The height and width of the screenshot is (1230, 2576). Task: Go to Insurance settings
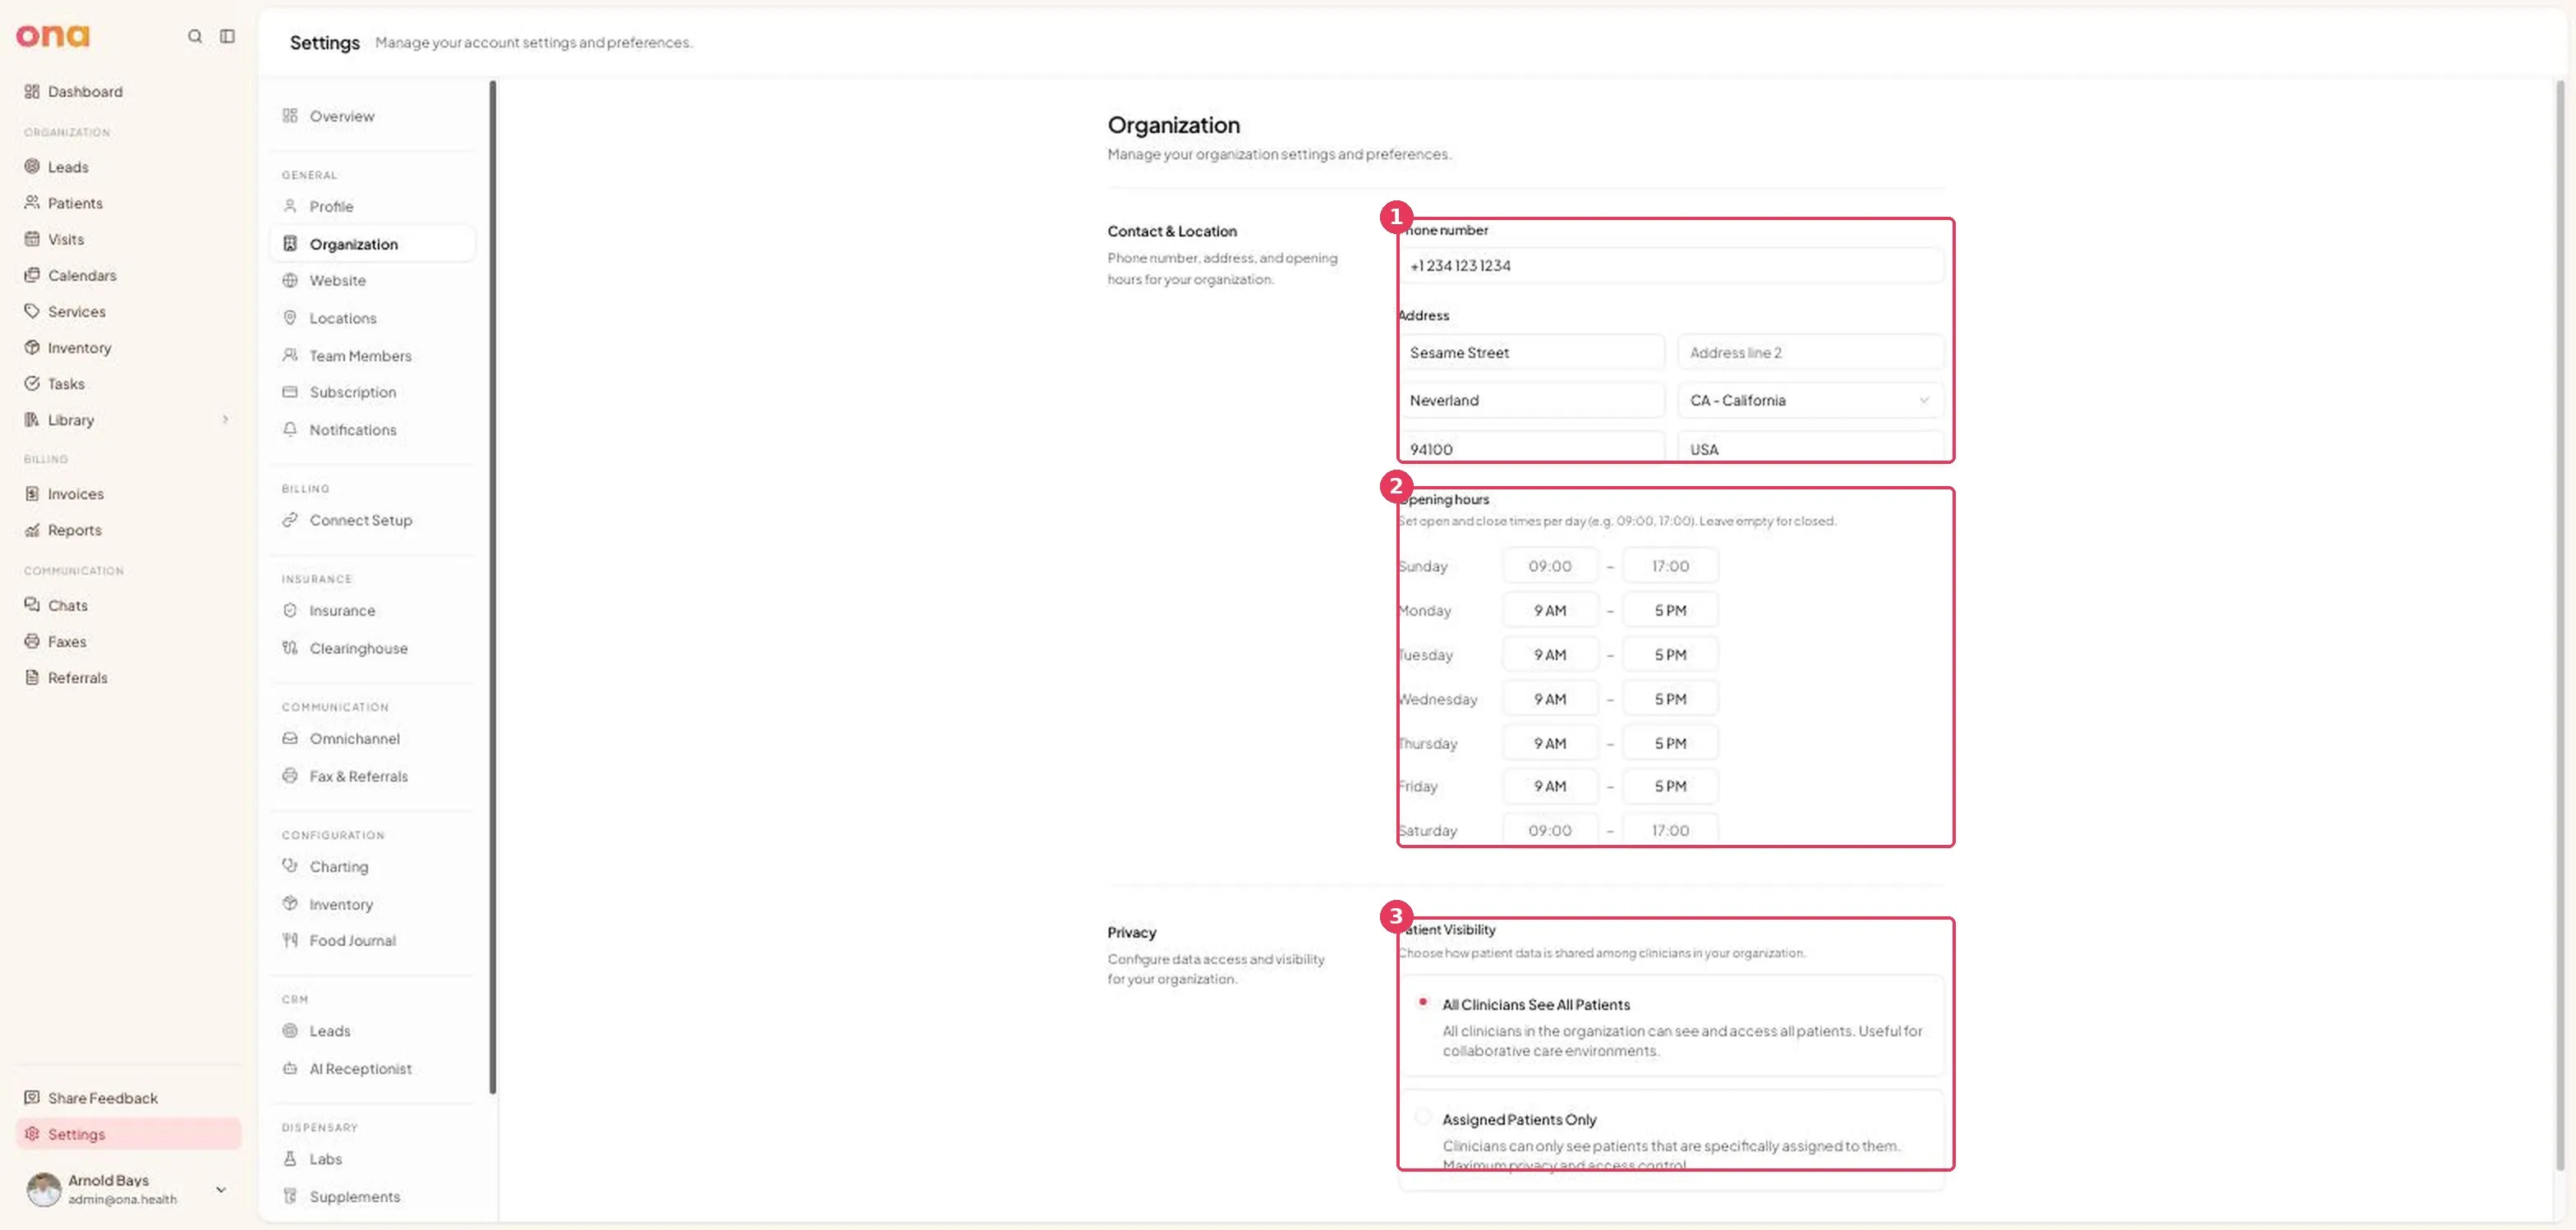(x=372, y=611)
